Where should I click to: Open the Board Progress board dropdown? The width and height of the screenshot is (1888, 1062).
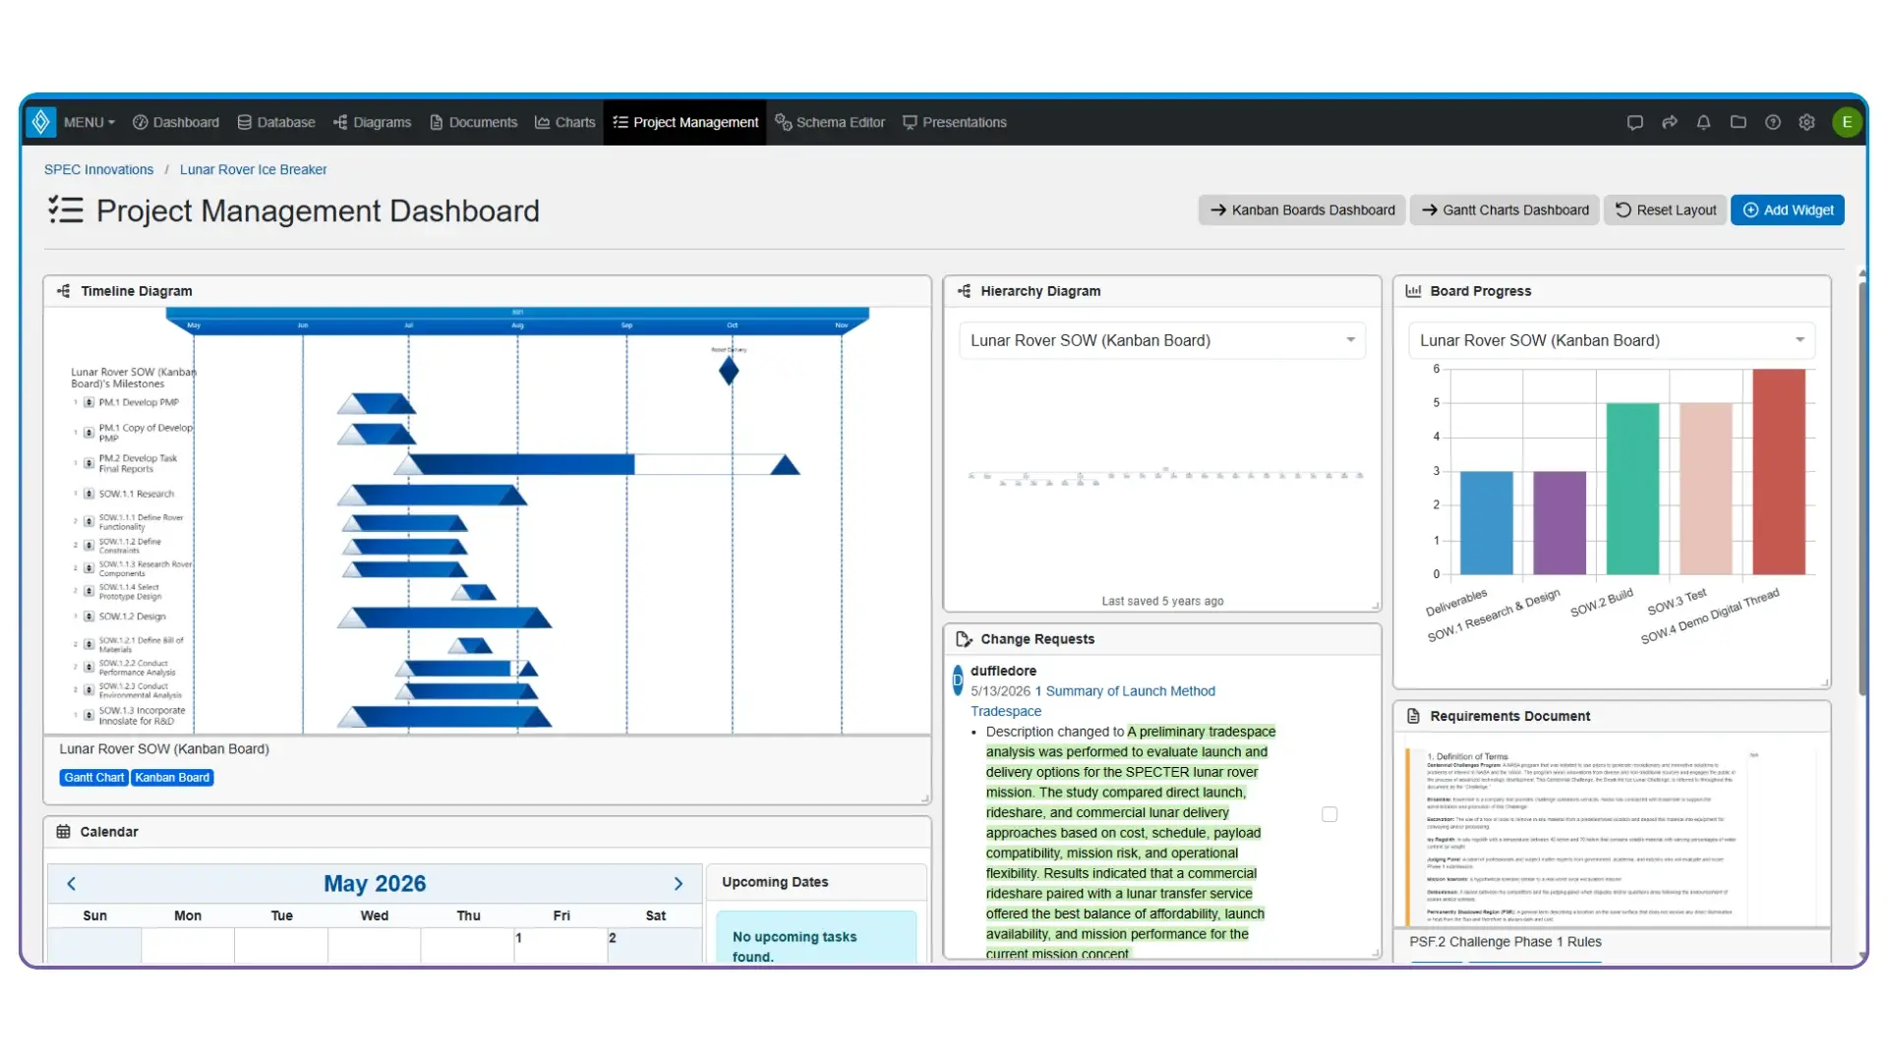[x=1612, y=340]
